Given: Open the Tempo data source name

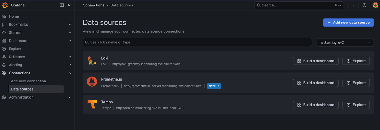Looking at the screenshot, I should point(107,102).
